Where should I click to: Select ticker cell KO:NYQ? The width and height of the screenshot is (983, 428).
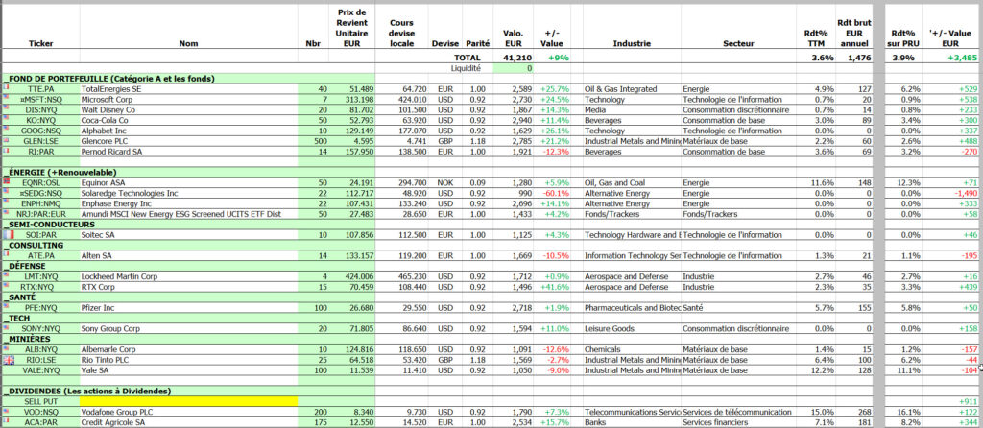tap(40, 120)
